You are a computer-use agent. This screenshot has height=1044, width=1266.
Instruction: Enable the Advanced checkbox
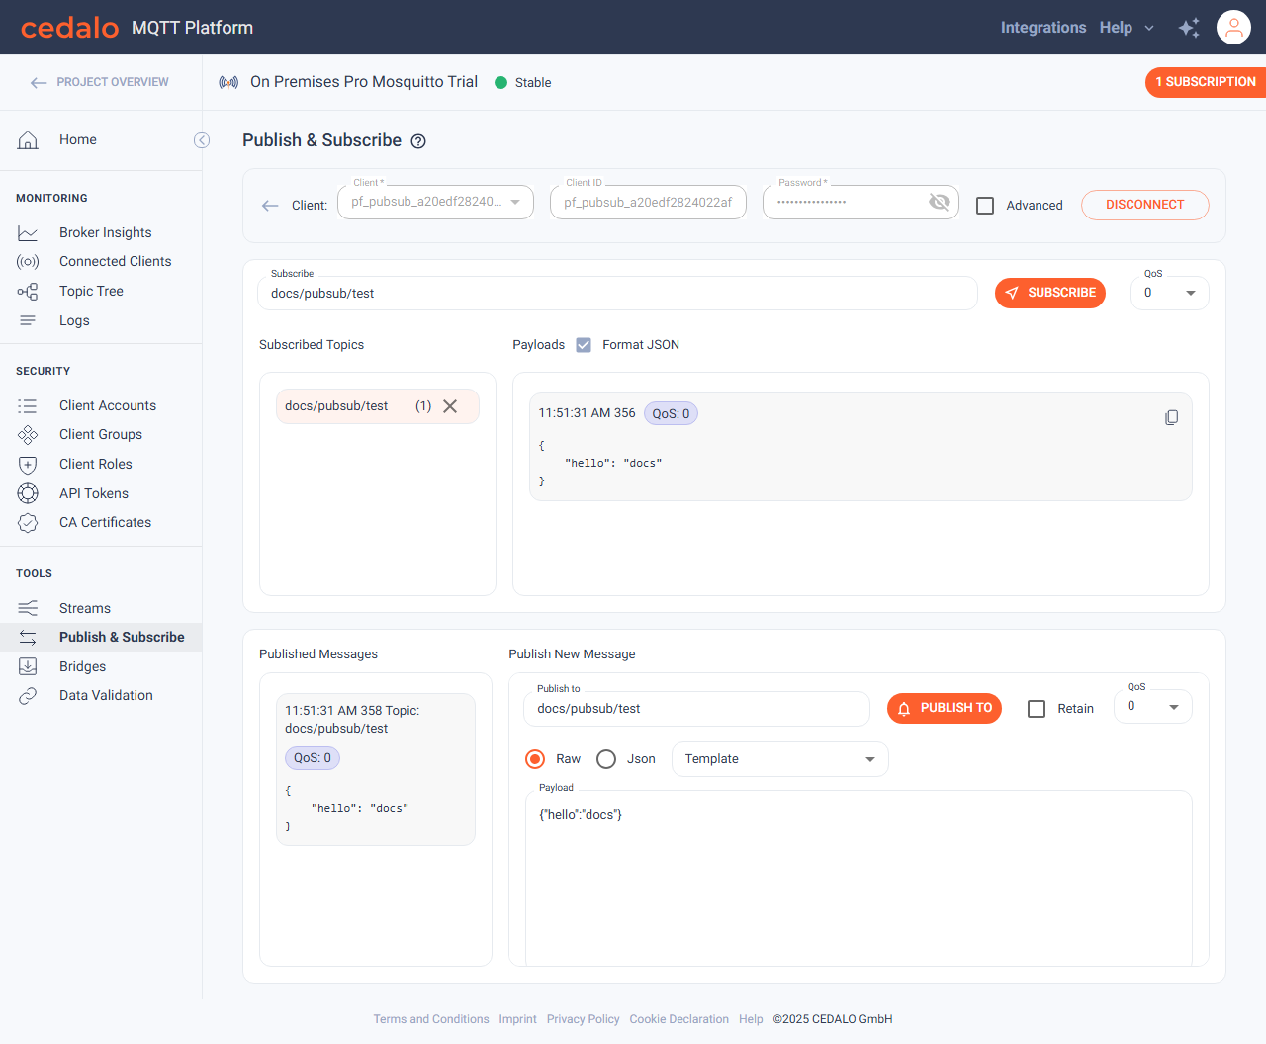[985, 206]
